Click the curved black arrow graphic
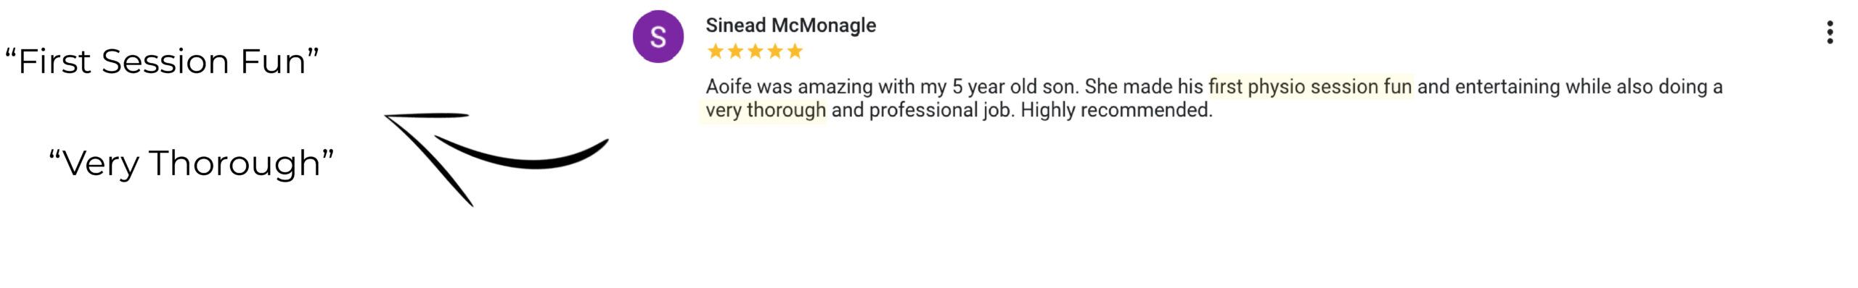The width and height of the screenshot is (1858, 288). tap(496, 159)
